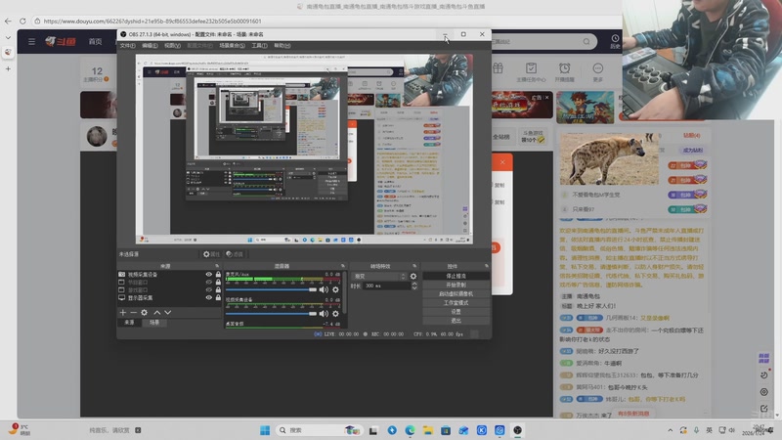Click 停止推流 stop streaming button
The image size is (782, 440).
(456, 276)
